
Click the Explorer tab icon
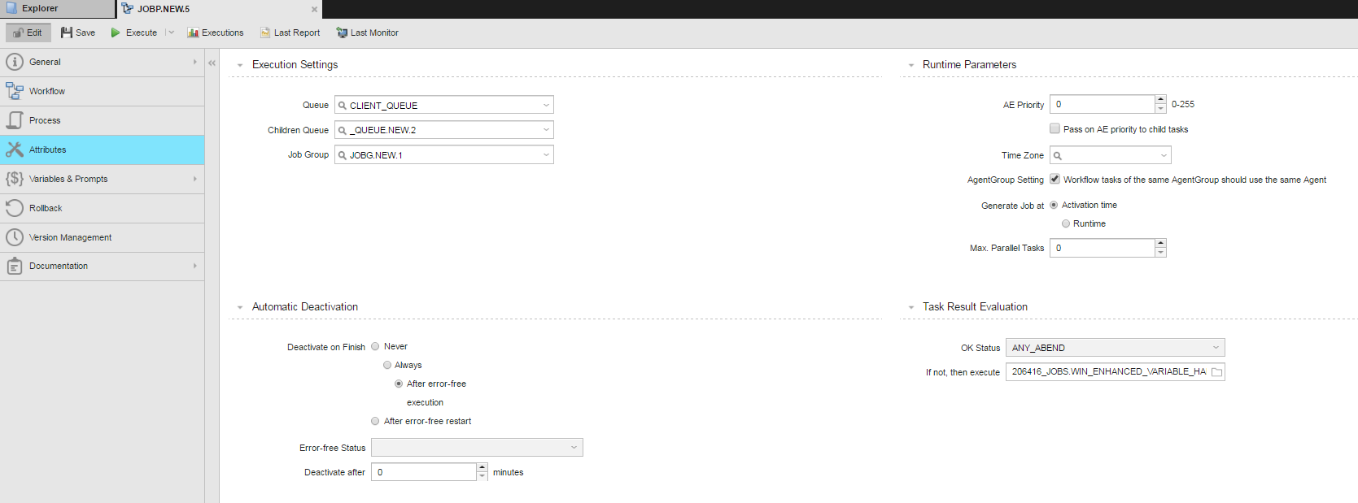pyautogui.click(x=11, y=8)
